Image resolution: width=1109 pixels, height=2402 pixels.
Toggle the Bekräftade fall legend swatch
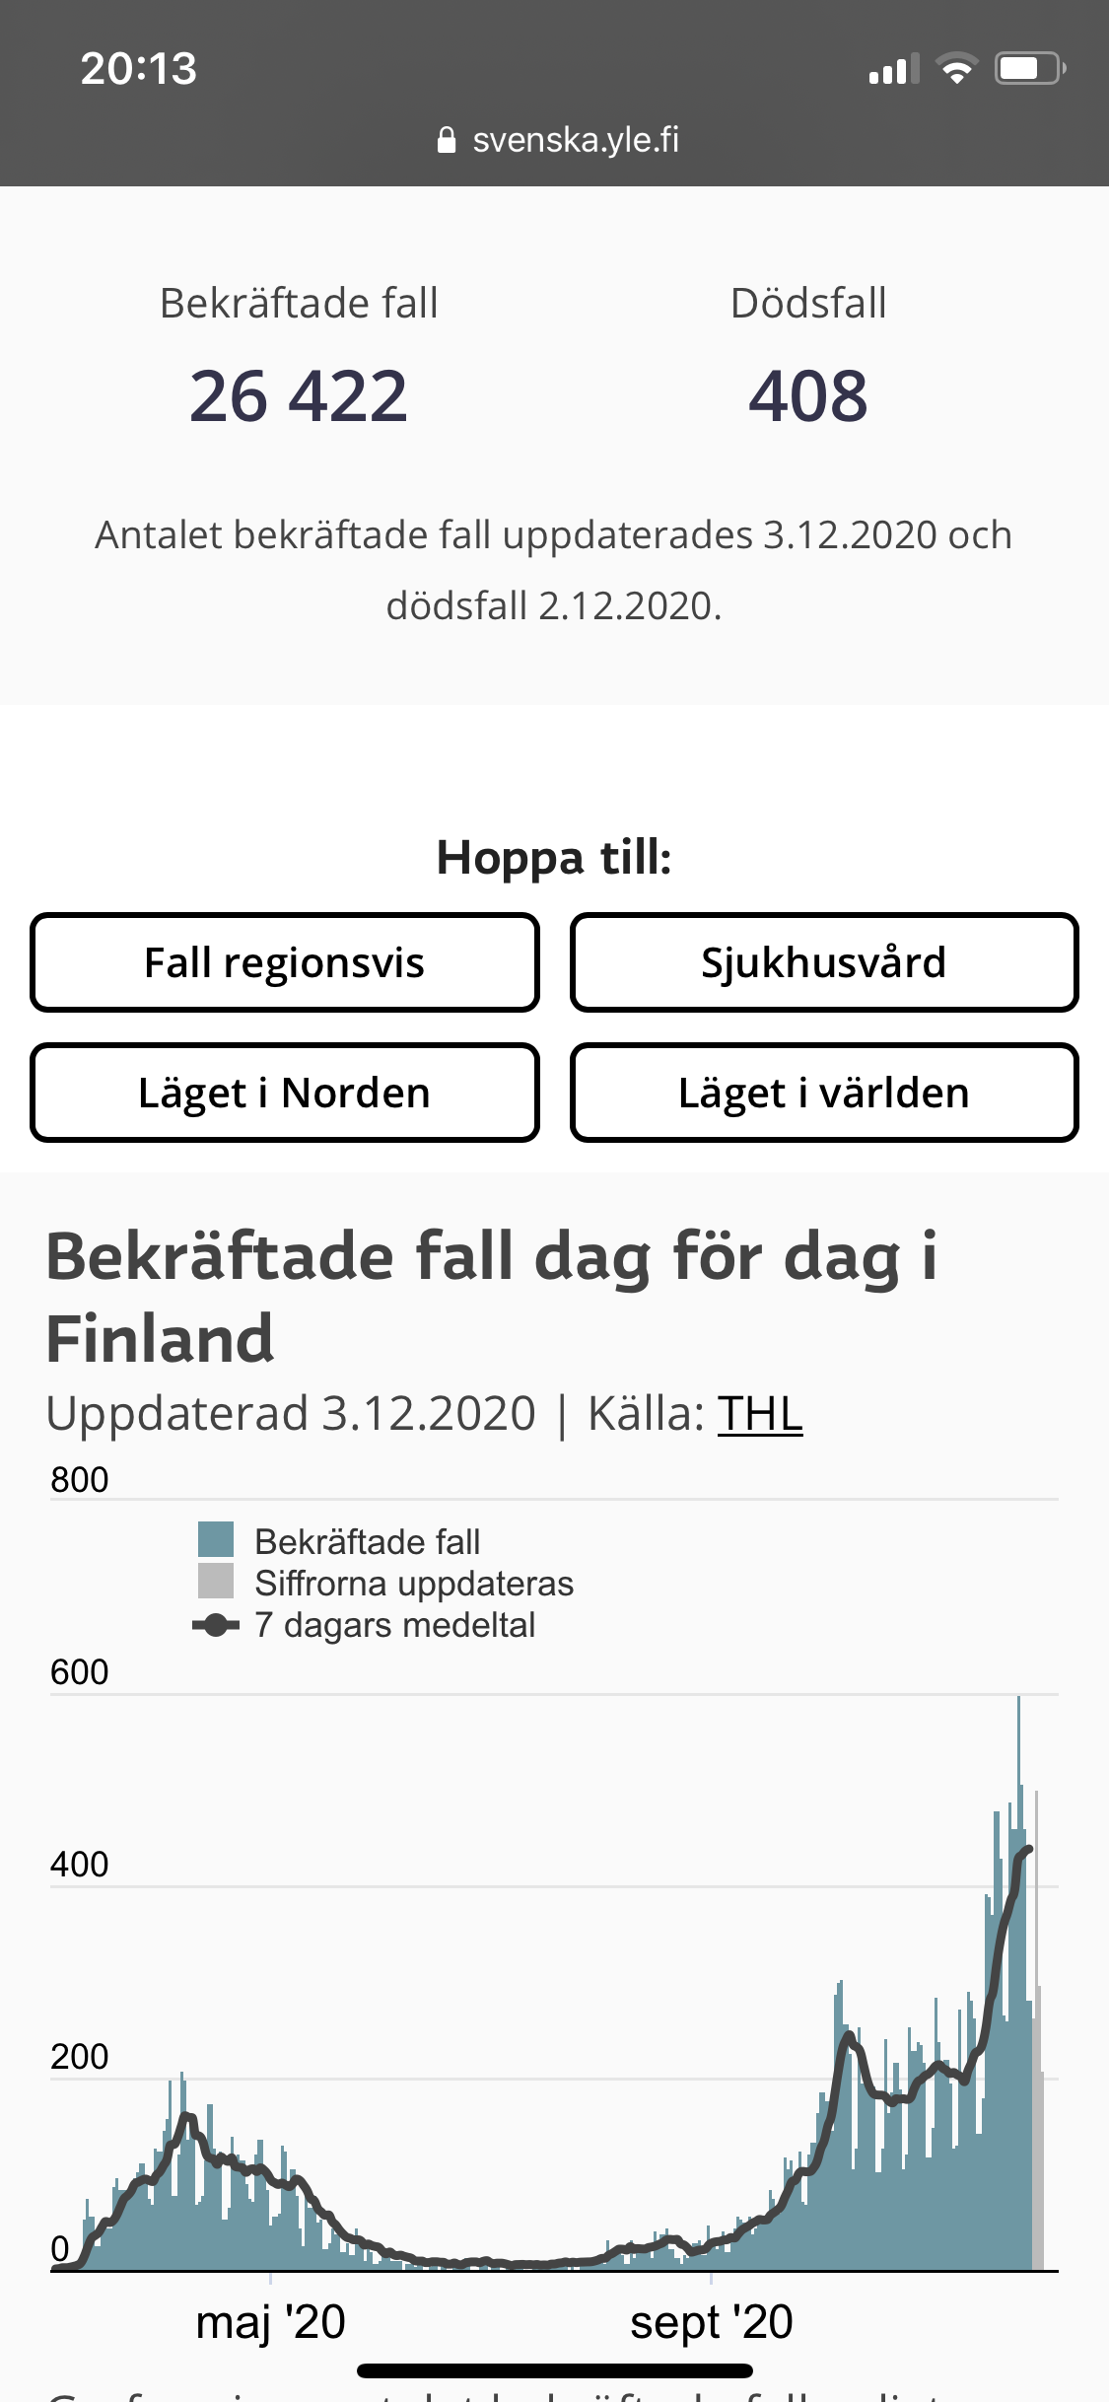216,1539
